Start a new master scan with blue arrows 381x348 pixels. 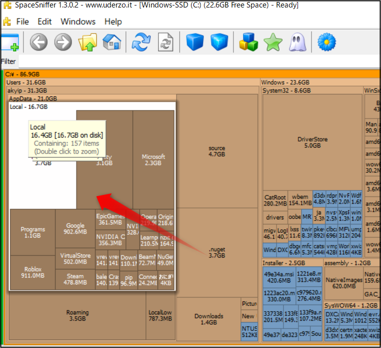141,42
